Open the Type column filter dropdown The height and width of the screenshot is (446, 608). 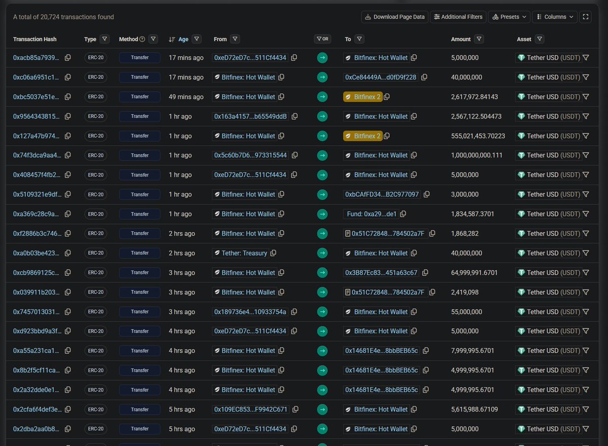(x=104, y=39)
